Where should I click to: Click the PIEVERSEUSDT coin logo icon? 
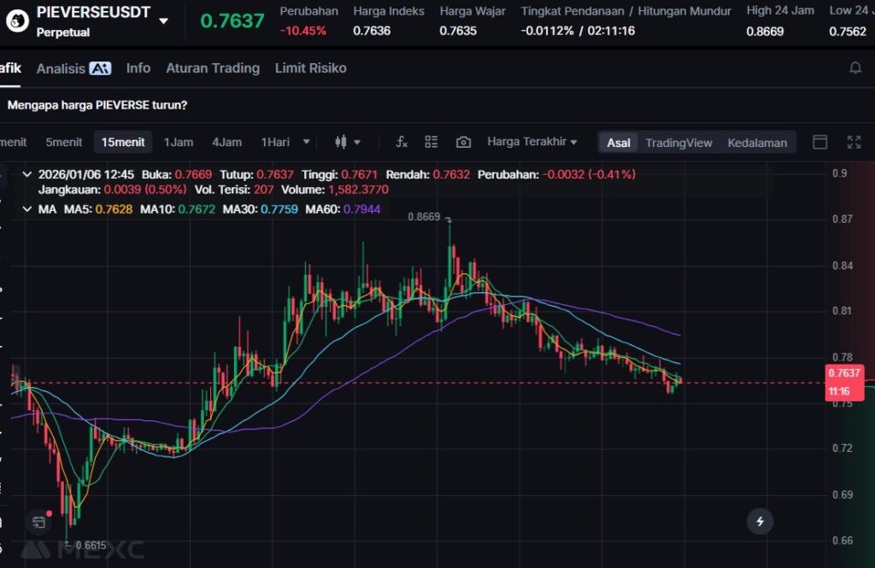coord(15,20)
